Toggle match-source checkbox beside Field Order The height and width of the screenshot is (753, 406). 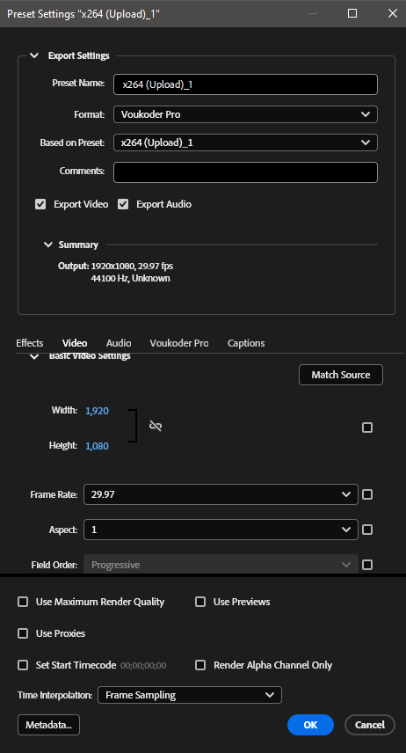pos(367,565)
